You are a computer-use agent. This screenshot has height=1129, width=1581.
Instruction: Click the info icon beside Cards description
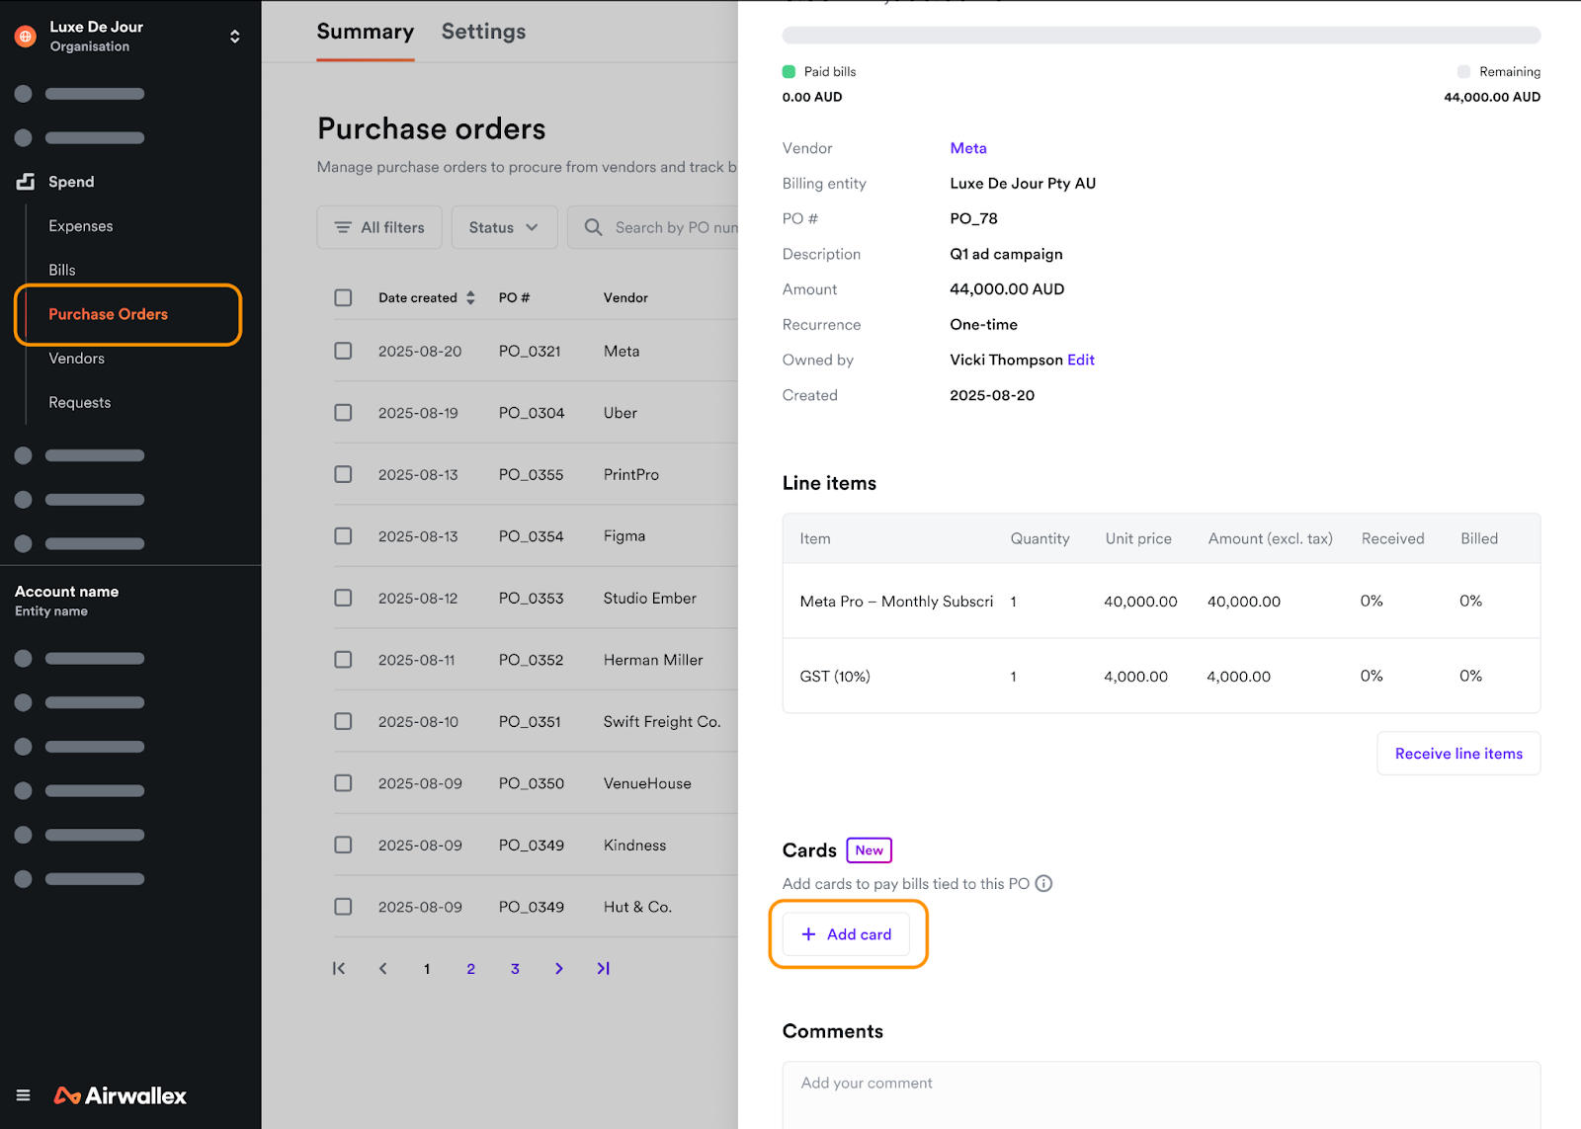pos(1043,884)
